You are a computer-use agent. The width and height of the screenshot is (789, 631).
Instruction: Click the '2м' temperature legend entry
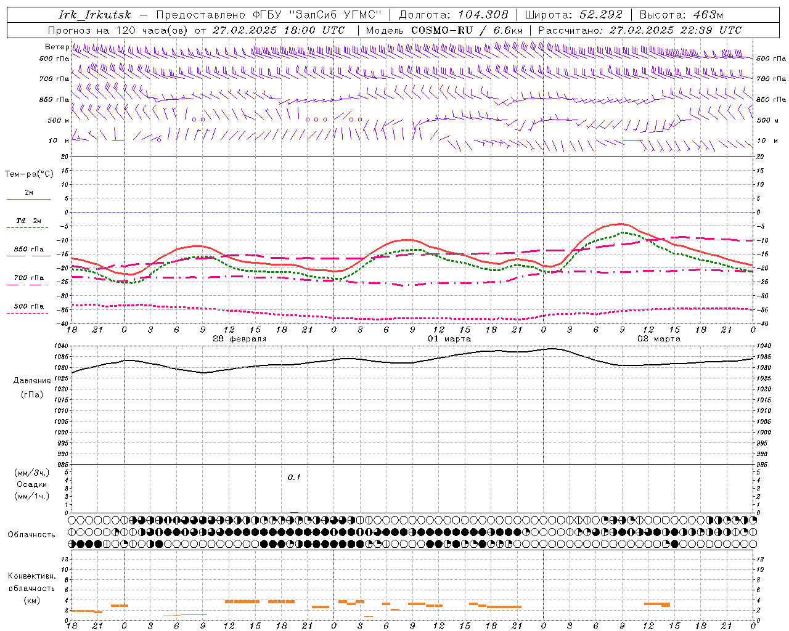[x=29, y=192]
